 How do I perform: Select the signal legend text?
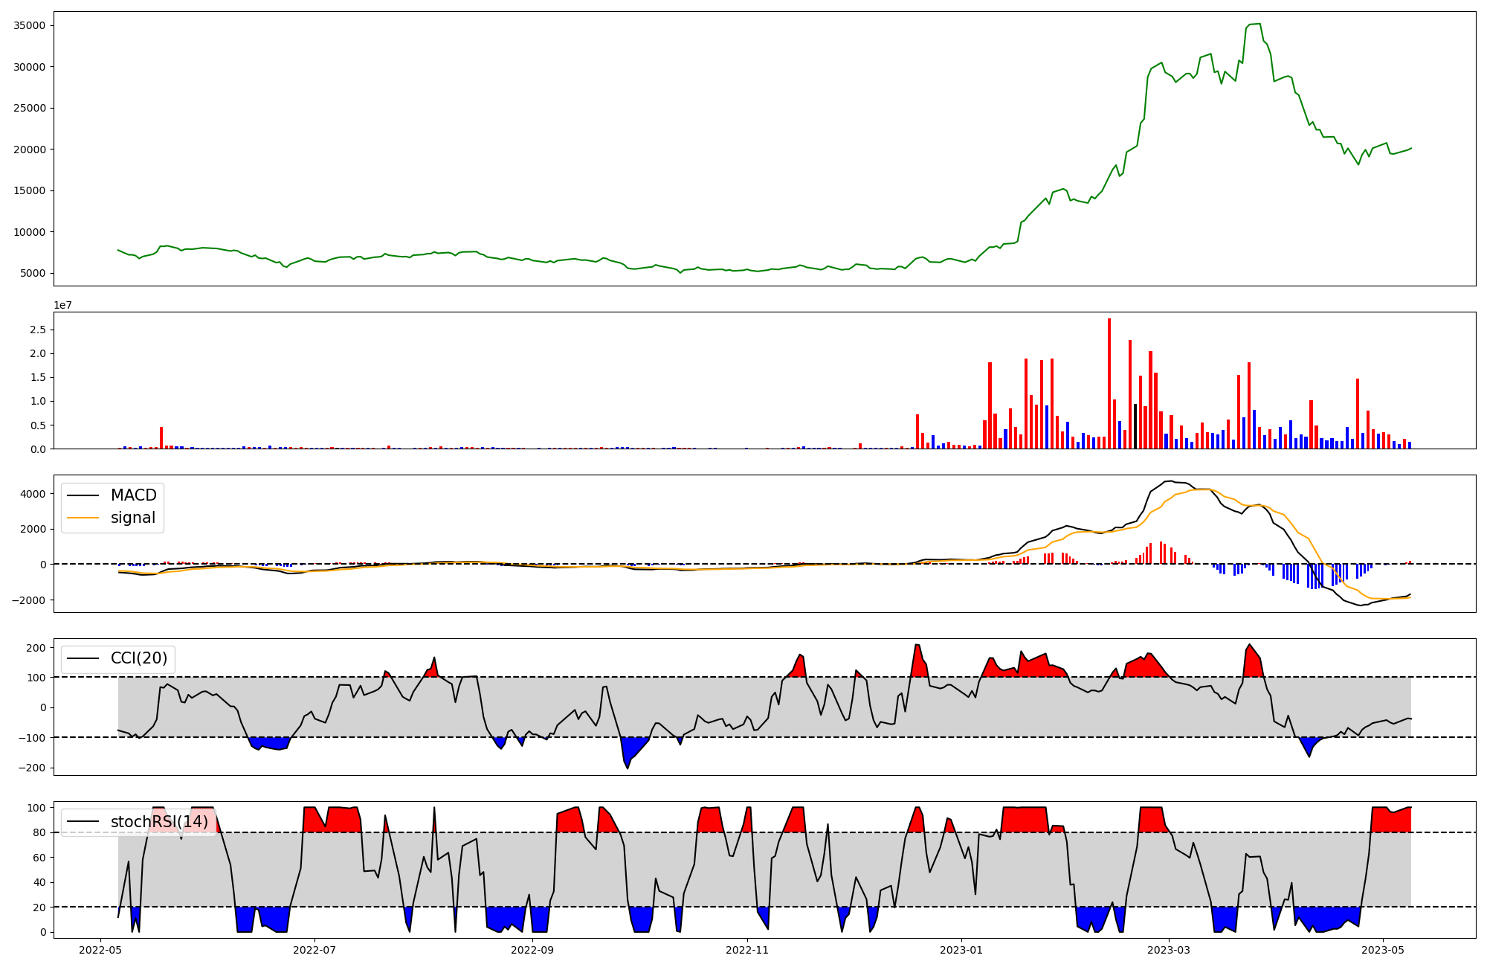tap(133, 518)
